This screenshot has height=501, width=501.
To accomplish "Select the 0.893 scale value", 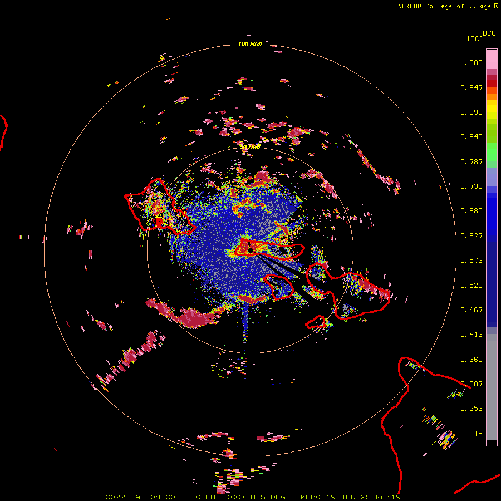I will pos(471,112).
